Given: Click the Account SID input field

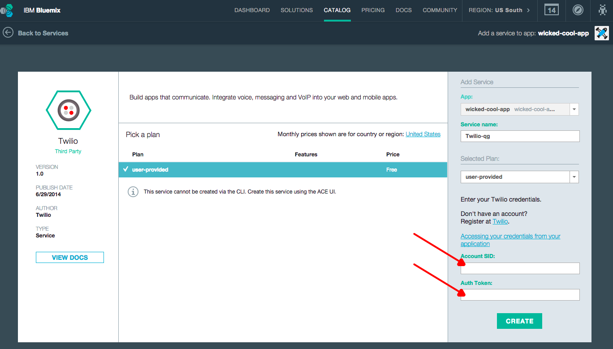Looking at the screenshot, I should (520, 268).
